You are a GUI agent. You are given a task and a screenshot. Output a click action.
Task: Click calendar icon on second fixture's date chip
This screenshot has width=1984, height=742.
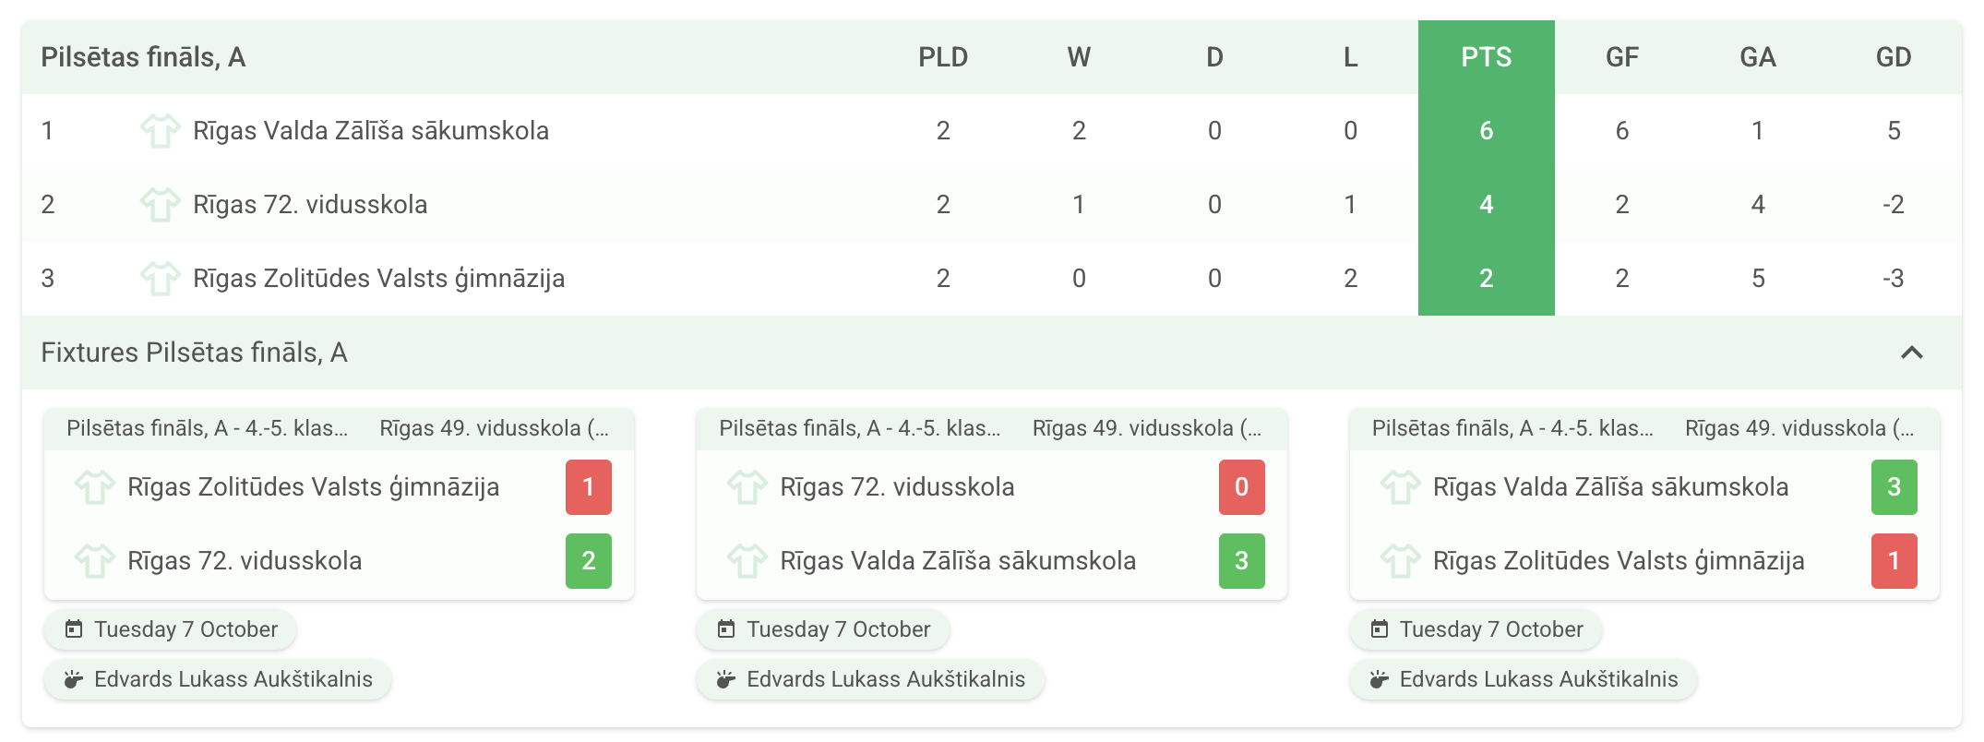pyautogui.click(x=726, y=629)
